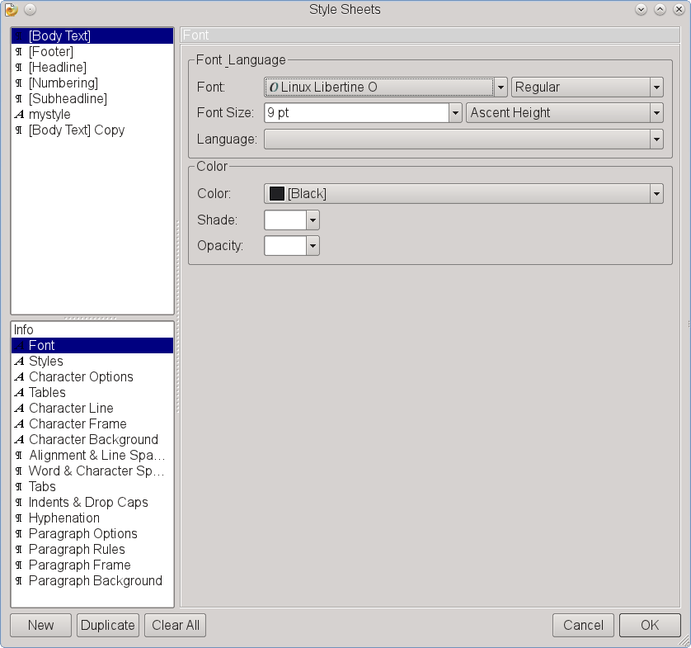Click the icon beside Paragraph Background
The image size is (691, 648).
[x=19, y=581]
